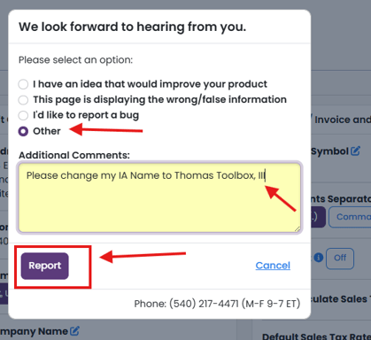Image resolution: width=371 pixels, height=340 pixels.
Task: Submit feedback with the Report button
Action: click(x=45, y=266)
